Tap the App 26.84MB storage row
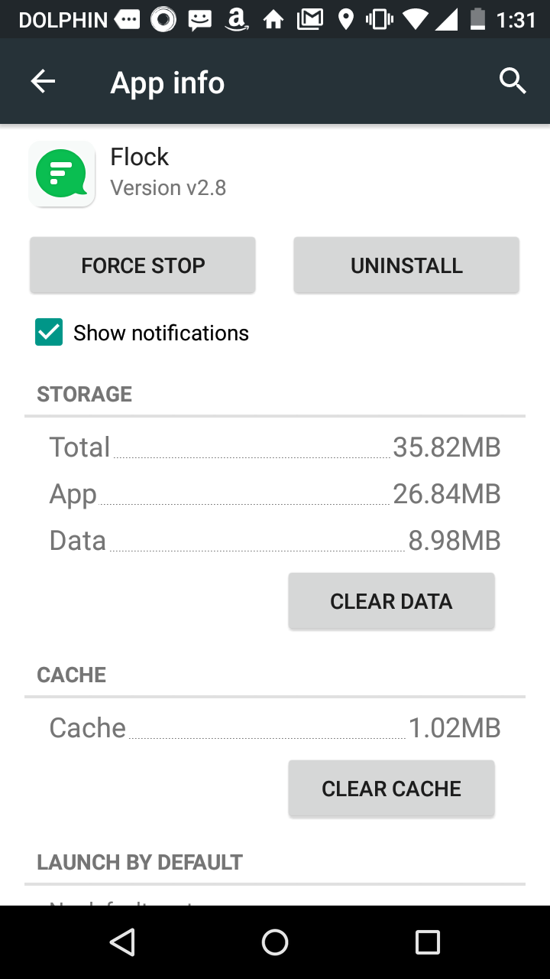This screenshot has height=979, width=550. [275, 494]
